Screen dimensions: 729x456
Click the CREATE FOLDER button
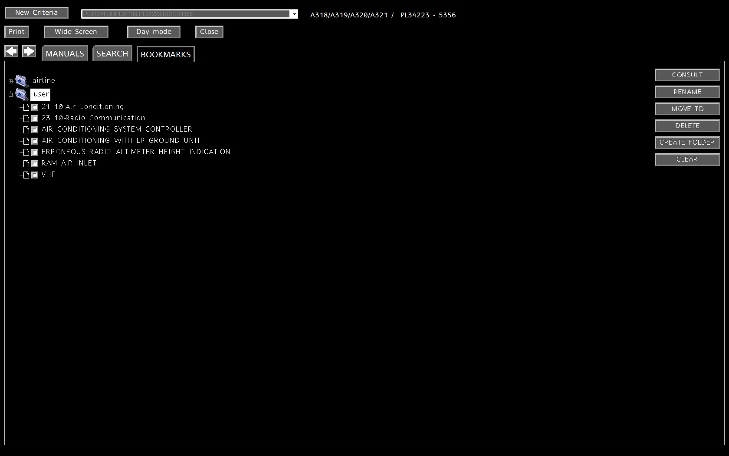point(687,142)
